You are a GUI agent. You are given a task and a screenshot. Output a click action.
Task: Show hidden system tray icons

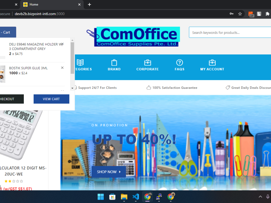(260, 197)
